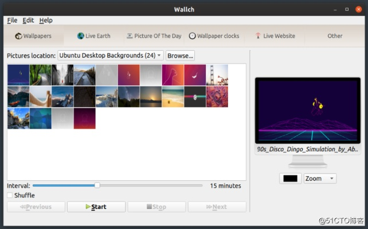Open the black background color picker
The image size is (368, 229).
(290, 179)
